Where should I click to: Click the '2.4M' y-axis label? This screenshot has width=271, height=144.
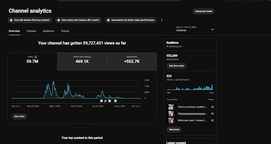147,80
